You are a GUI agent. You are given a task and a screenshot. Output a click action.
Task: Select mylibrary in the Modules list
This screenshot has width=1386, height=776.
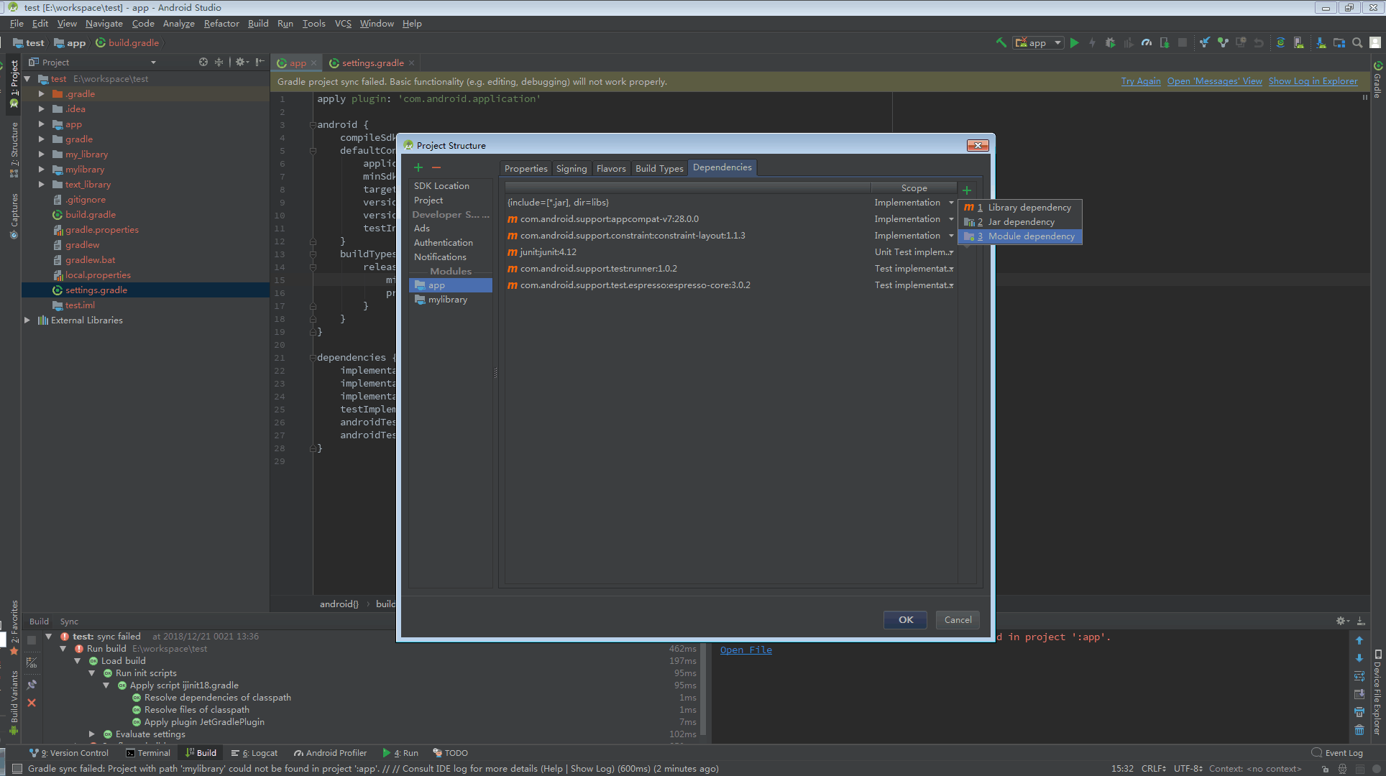(x=447, y=299)
